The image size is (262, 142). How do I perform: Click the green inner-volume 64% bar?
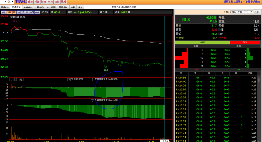point(203,42)
